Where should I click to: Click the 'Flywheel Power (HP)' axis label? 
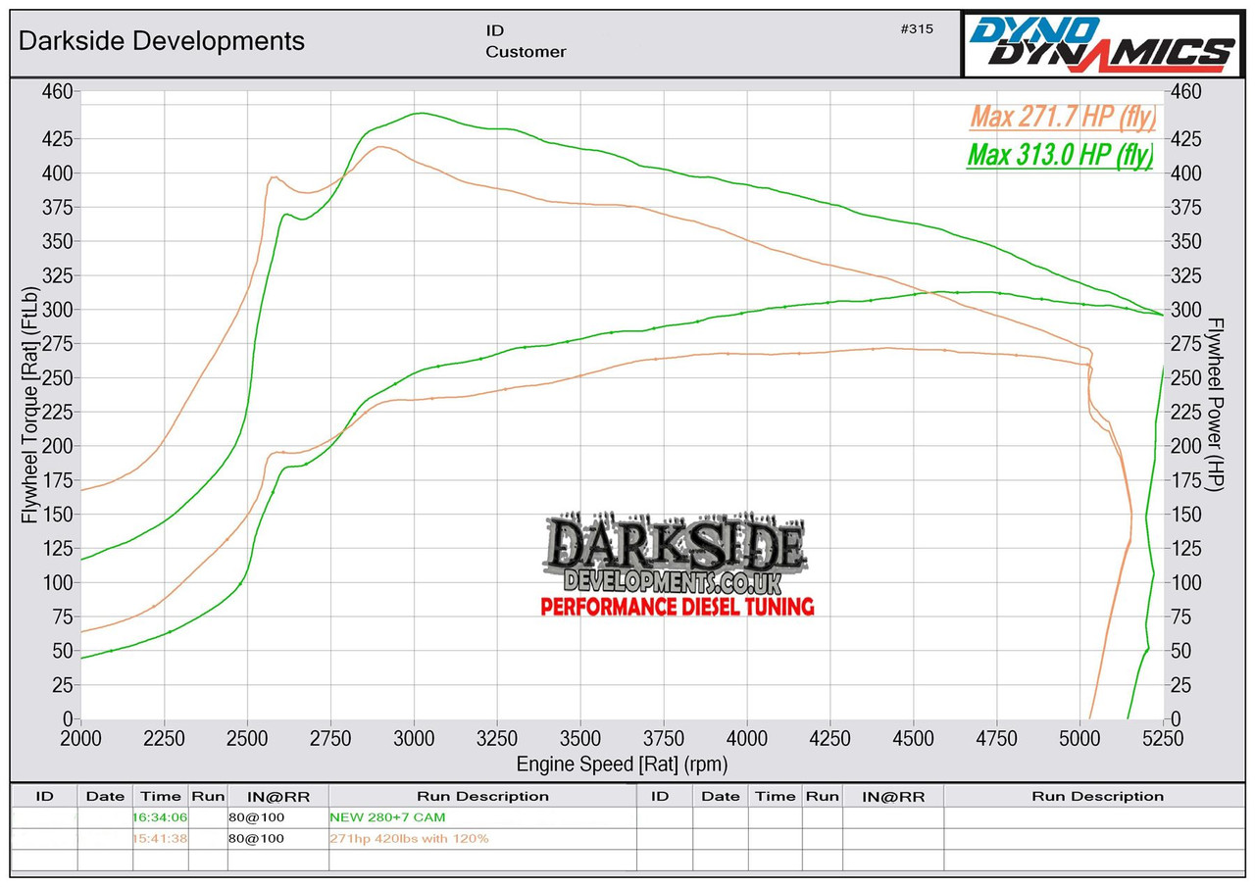tap(1216, 404)
